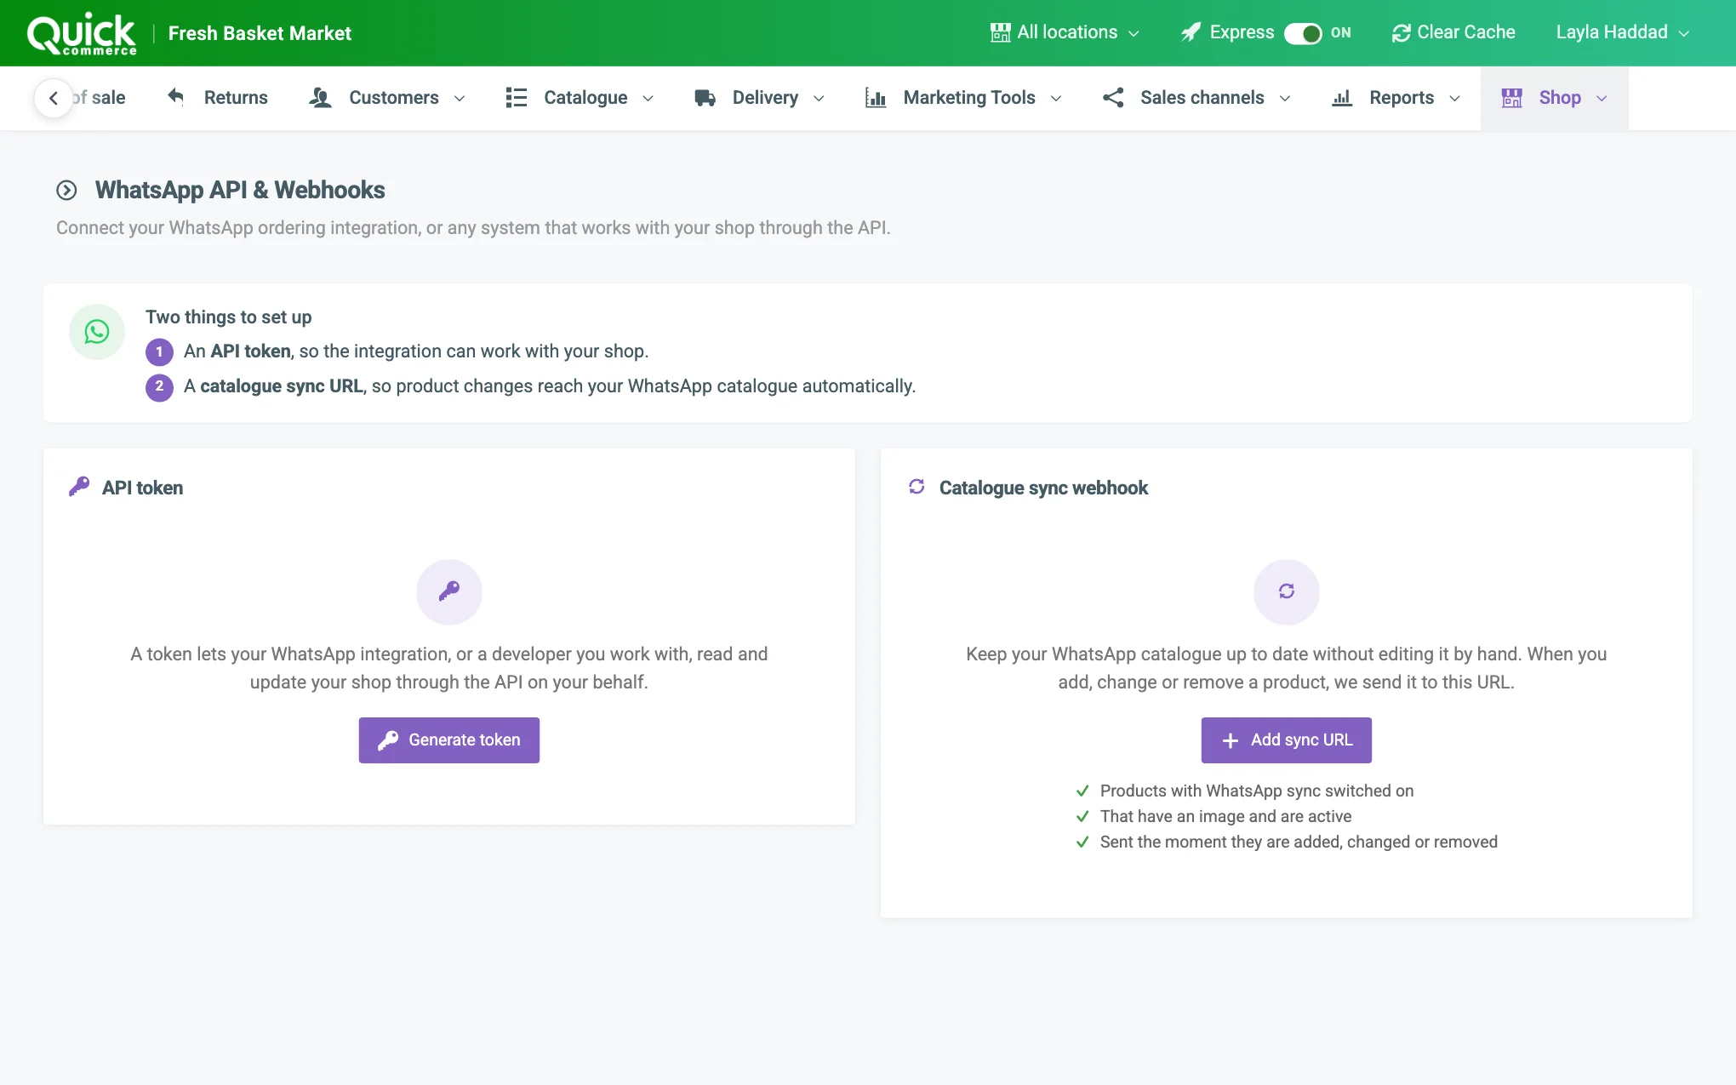Screen dimensions: 1736x1085
Task: Expand the Sales channels menu chevron
Action: [1285, 99]
